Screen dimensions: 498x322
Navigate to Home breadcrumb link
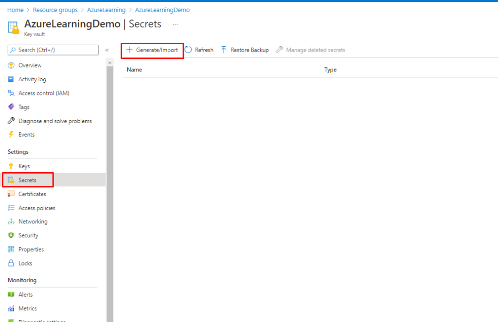(x=15, y=10)
